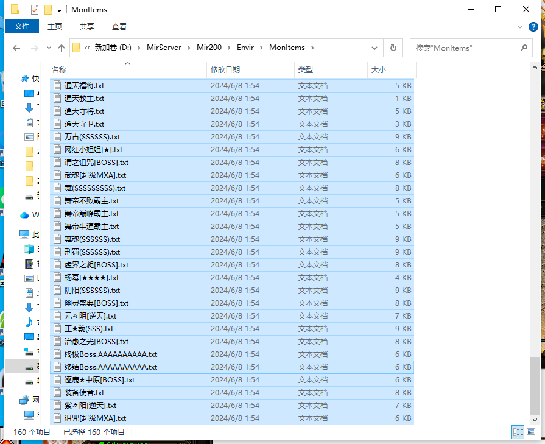Open address bar history dropdown
Viewport: 545px width, 444px height.
coord(374,48)
